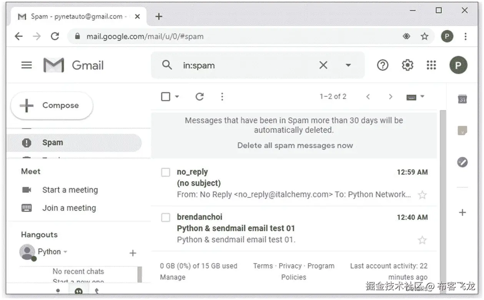The image size is (484, 300).
Task: Reload the browser page
Action: (x=55, y=36)
